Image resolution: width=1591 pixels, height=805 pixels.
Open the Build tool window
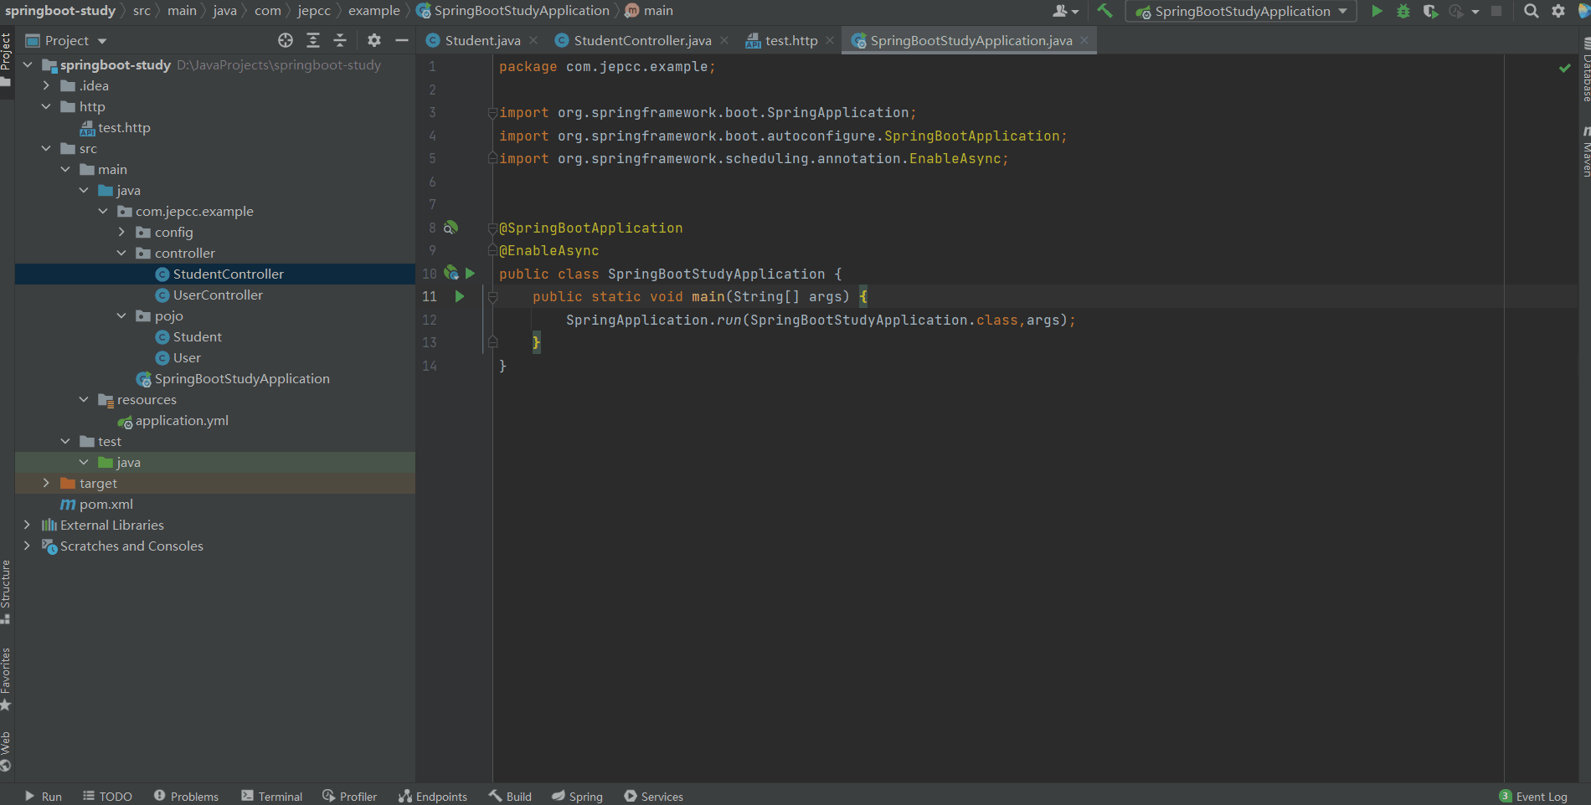click(x=510, y=797)
